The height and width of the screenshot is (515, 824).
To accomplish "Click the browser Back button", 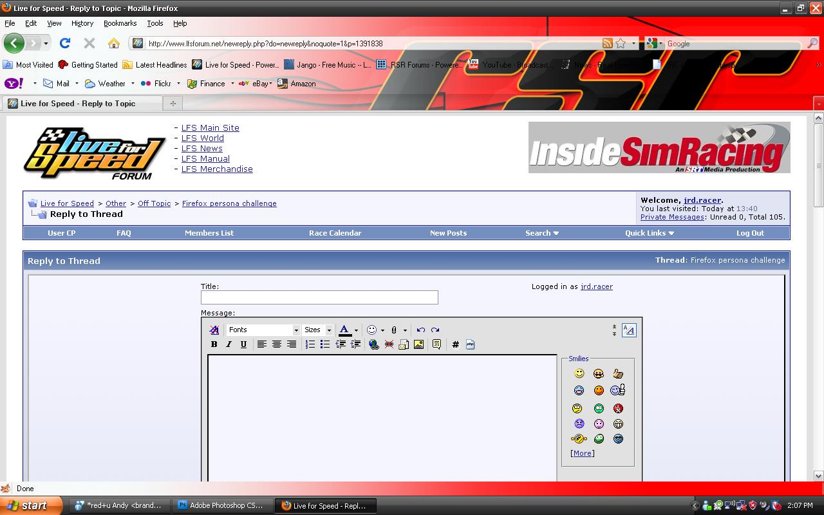I will click(14, 43).
